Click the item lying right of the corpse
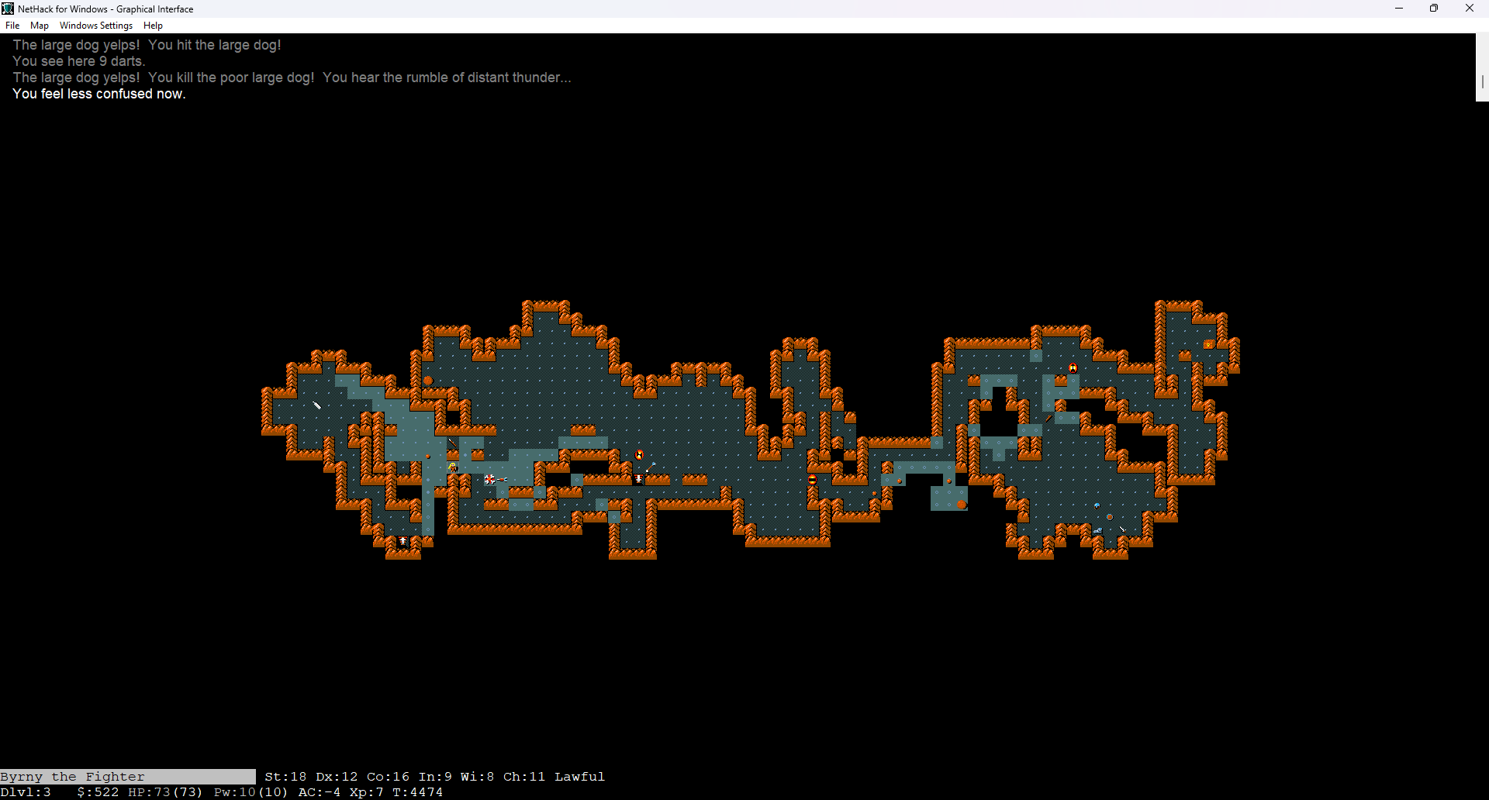This screenshot has height=800, width=1489. coord(503,480)
